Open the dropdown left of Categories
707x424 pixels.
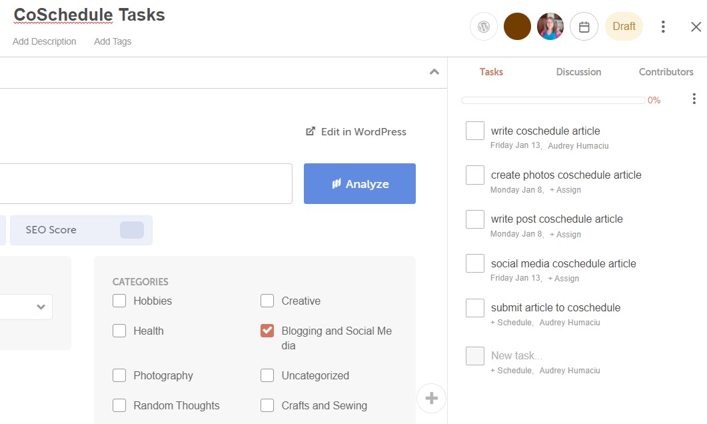(x=27, y=307)
